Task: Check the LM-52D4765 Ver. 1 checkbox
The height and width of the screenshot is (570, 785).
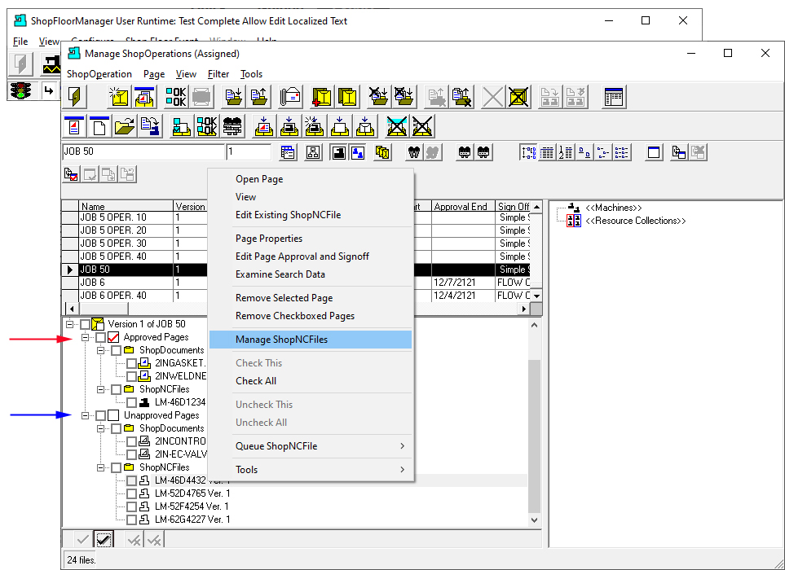Action: pos(132,493)
